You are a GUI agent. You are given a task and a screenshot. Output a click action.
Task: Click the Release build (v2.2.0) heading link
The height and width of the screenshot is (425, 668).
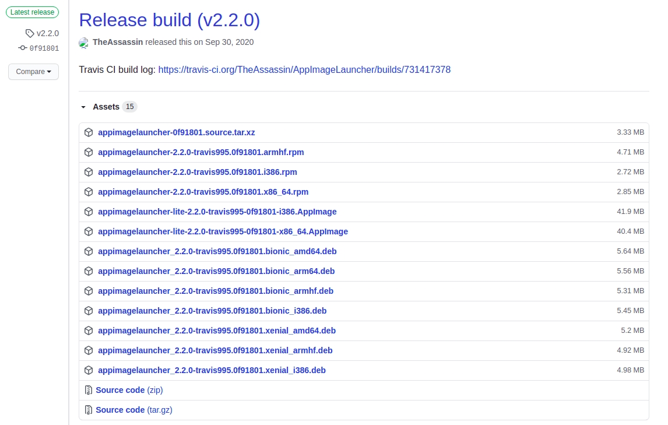(170, 20)
